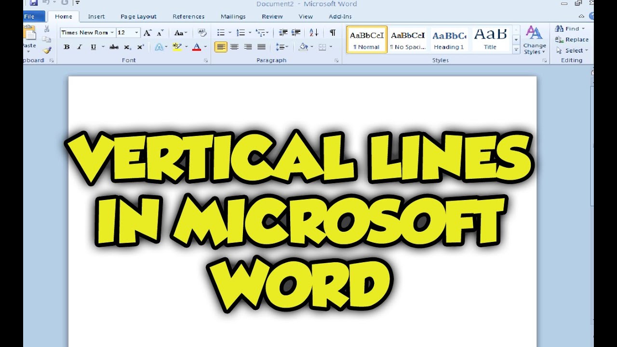Select Align Text Right
The height and width of the screenshot is (347, 617).
point(248,47)
